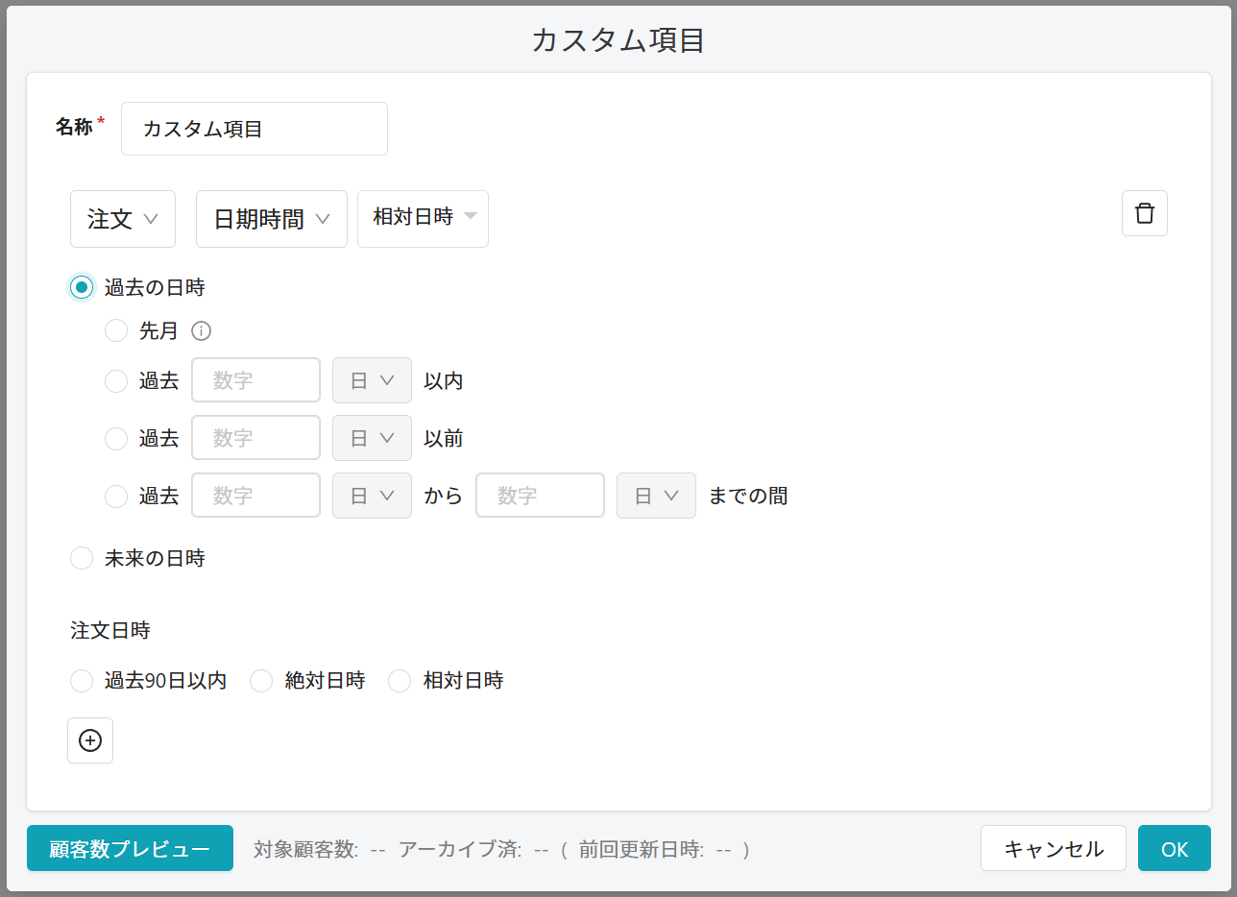Choose the 先月 option
The height and width of the screenshot is (897, 1237).
[116, 330]
